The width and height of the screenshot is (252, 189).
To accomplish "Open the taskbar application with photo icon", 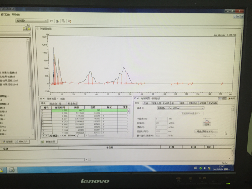I will tap(12, 170).
